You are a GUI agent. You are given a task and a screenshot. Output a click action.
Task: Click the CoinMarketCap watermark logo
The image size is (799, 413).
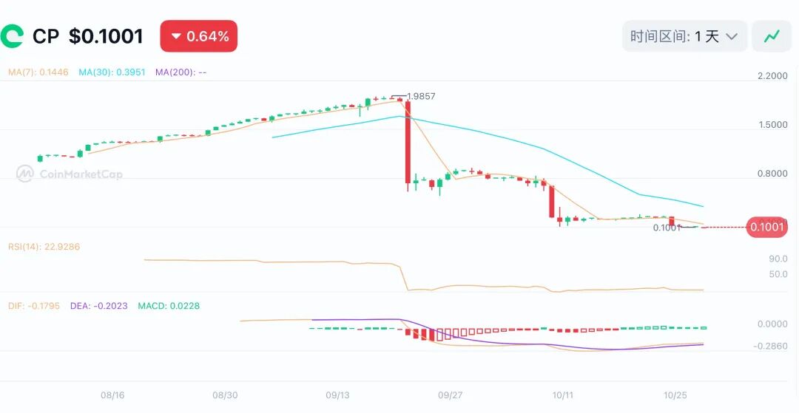(x=70, y=174)
